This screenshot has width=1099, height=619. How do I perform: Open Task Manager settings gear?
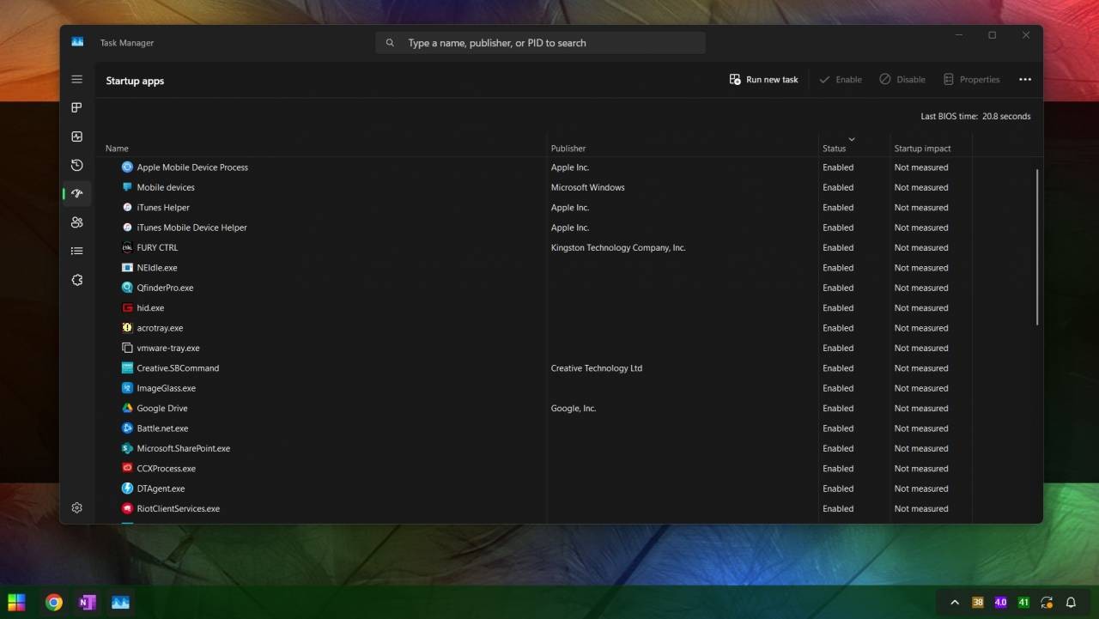click(76, 507)
